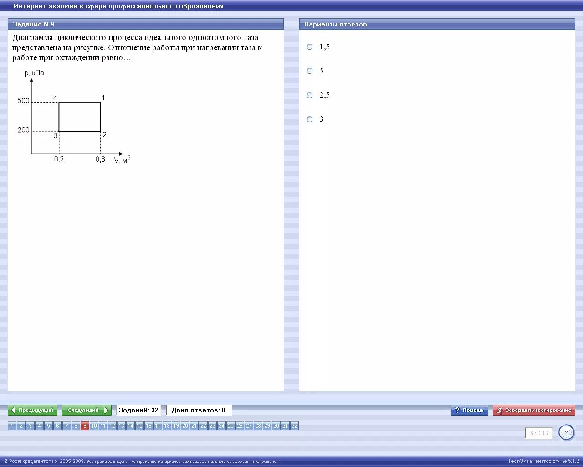Jump to question 20 in navigator
The image size is (583, 467).
185,426
